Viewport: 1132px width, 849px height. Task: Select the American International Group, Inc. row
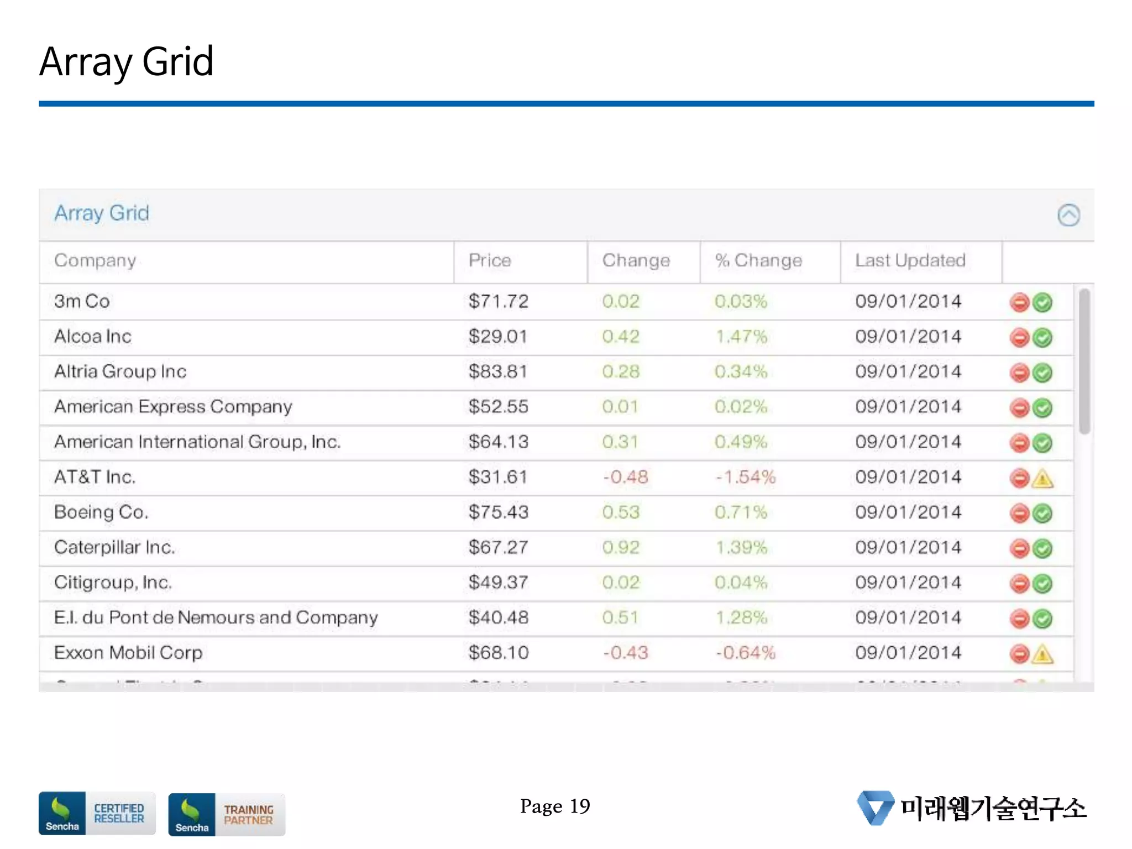tap(197, 442)
